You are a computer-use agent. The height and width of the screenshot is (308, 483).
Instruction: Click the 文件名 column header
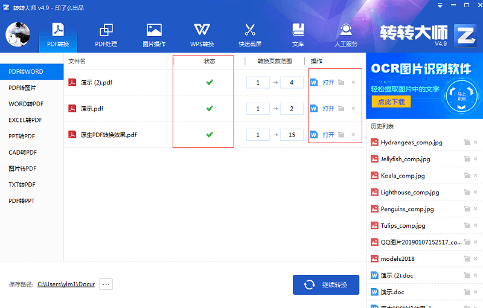pos(77,61)
